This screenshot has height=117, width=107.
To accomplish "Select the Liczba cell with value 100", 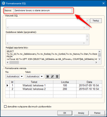I will (x=65, y=86).
